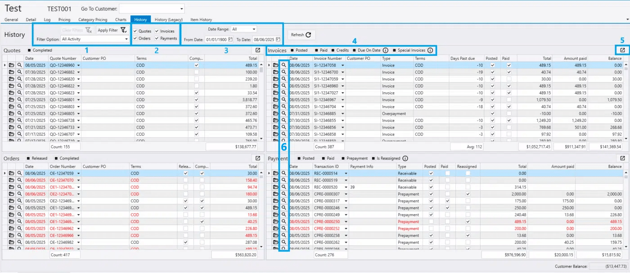630x273 pixels.
Task: Click magnifier icon for payment REC-0000514
Action: click(x=283, y=173)
